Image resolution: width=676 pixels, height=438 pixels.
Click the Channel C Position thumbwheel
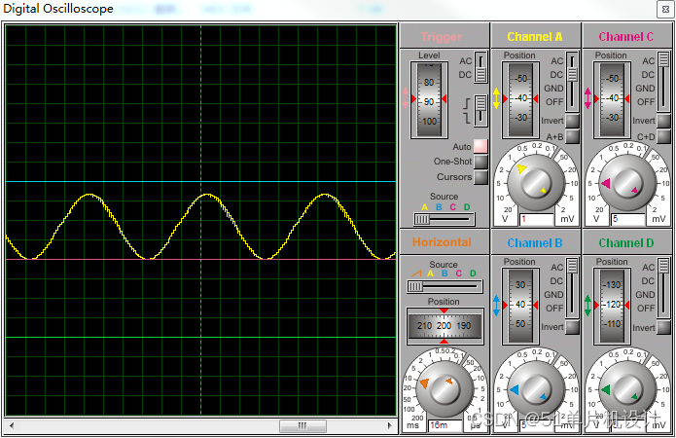[x=612, y=99]
